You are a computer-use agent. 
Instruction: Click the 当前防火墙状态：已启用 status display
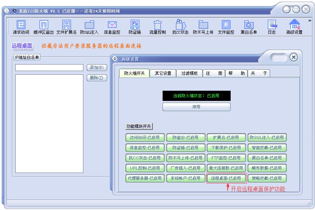[197, 96]
